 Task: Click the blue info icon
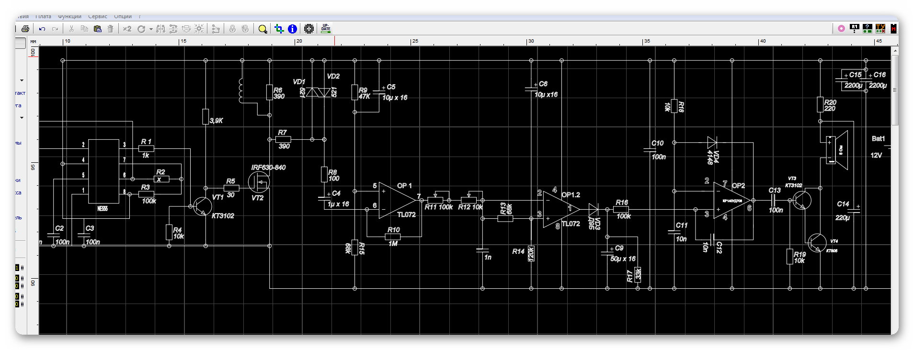292,29
